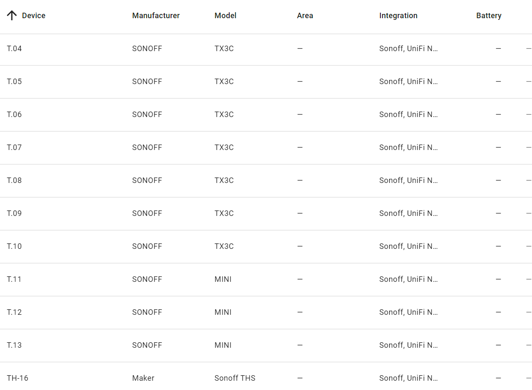This screenshot has width=532, height=390.
Task: Sort by the Manufacturer column header
Action: click(x=156, y=16)
